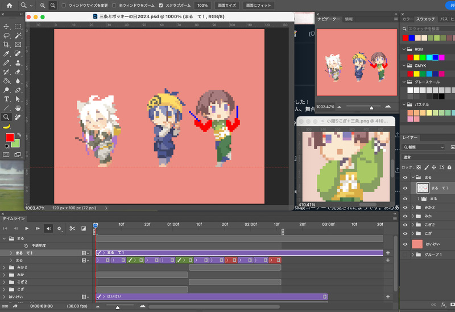Choose the Crop tool
The height and width of the screenshot is (312, 455).
pyautogui.click(x=7, y=44)
